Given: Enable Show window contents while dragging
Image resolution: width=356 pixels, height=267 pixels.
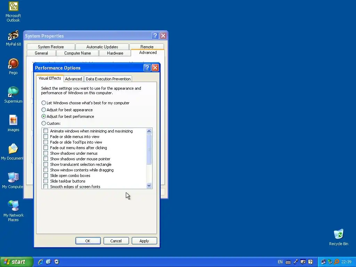Looking at the screenshot, I should (x=46, y=170).
